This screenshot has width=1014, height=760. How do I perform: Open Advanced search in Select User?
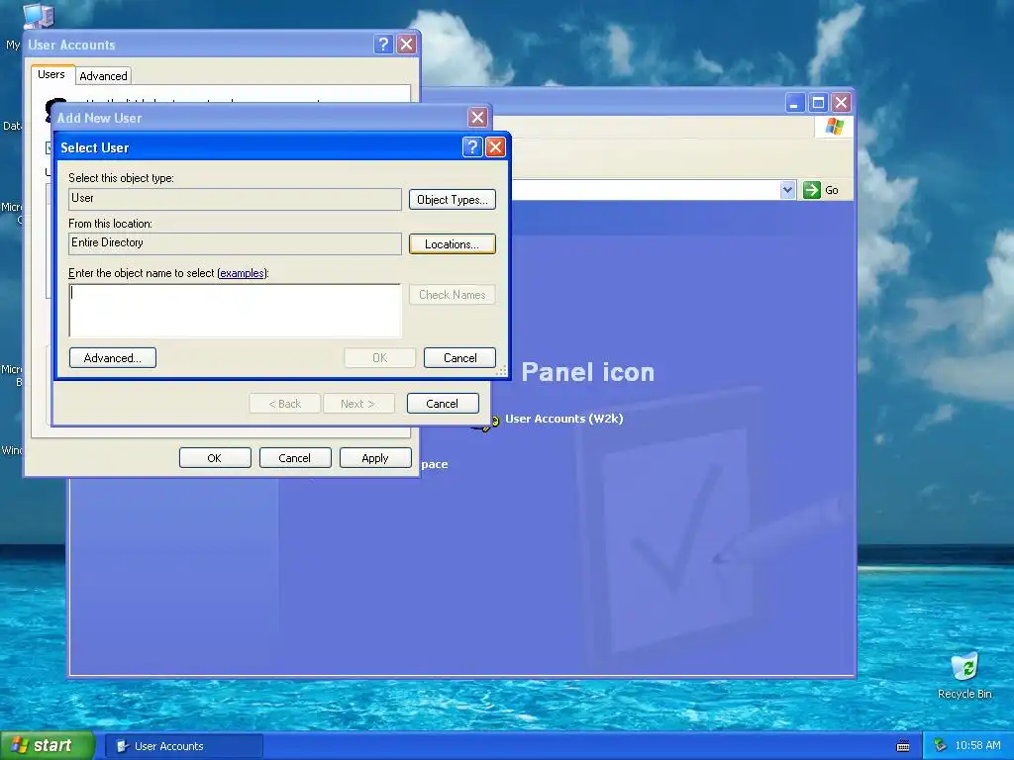113,358
